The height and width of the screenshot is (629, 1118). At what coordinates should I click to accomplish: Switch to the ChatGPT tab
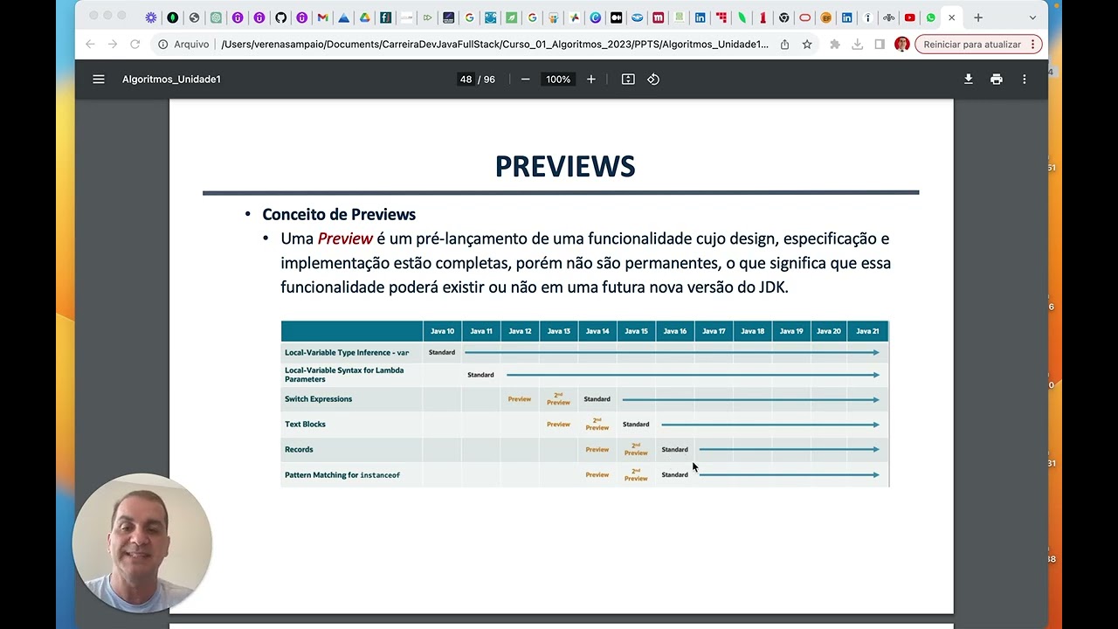click(x=216, y=17)
